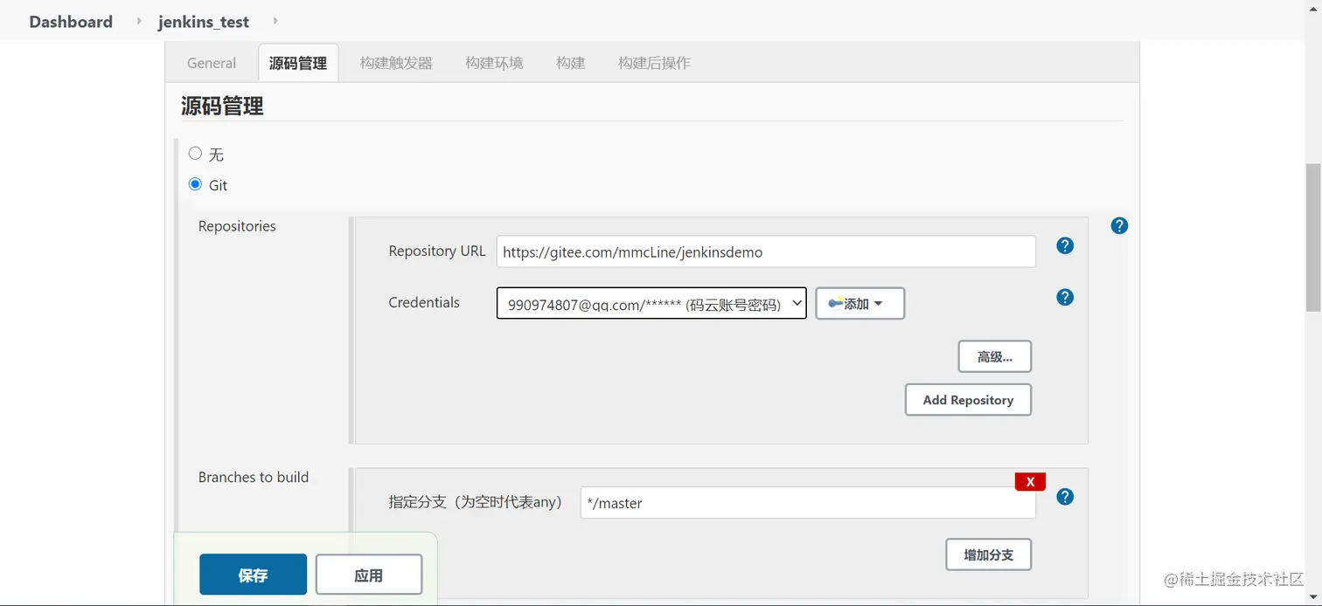
Task: Save configuration with 保存 button
Action: click(253, 575)
